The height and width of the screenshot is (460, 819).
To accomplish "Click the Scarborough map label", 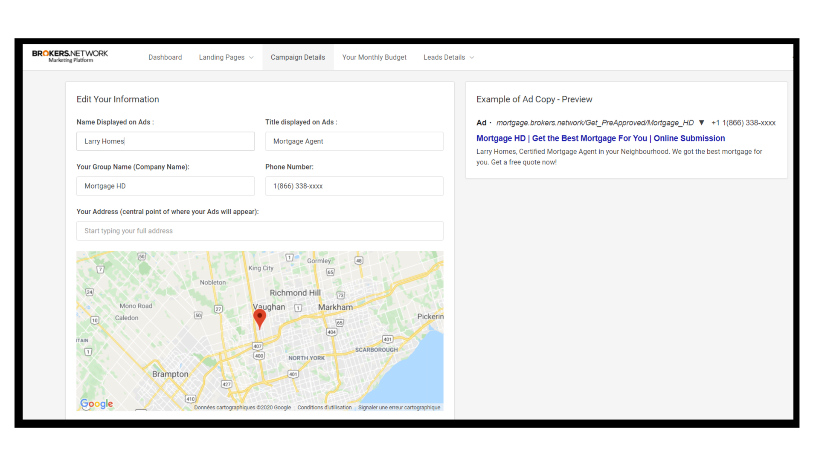I will point(376,350).
